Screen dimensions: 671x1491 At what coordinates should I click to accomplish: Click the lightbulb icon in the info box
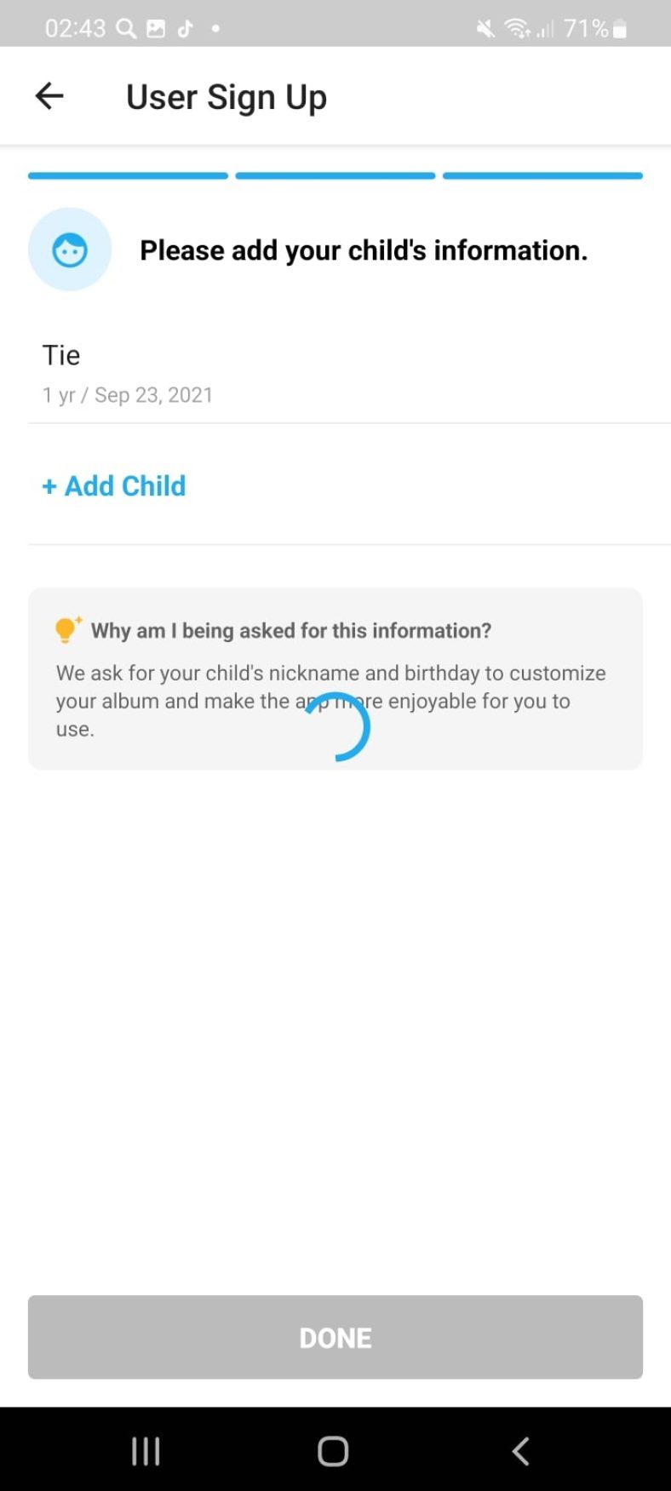tap(65, 629)
